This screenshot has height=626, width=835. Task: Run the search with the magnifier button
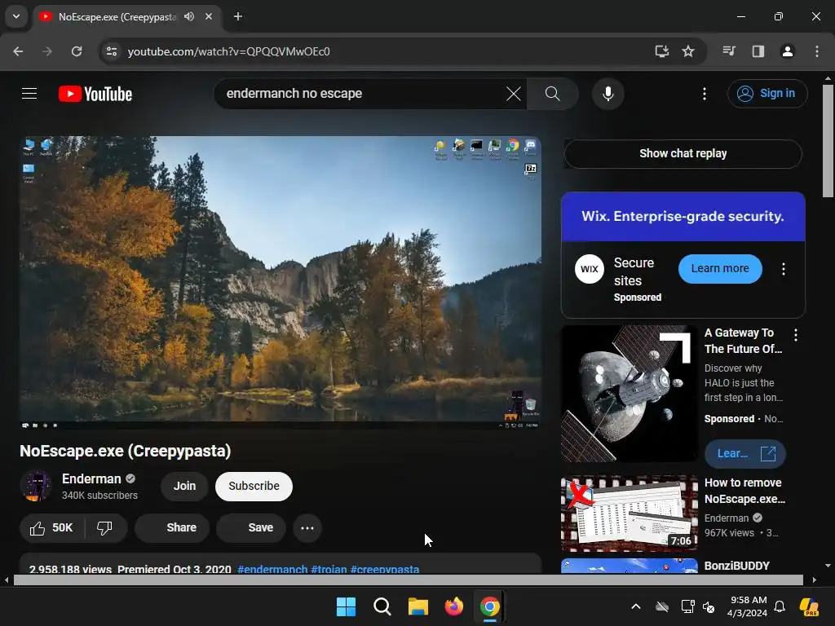[x=552, y=94]
